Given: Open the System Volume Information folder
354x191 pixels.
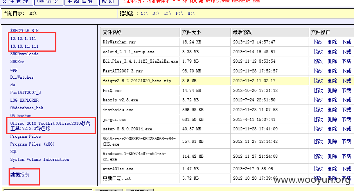Looking at the screenshot, I should click(40, 160).
